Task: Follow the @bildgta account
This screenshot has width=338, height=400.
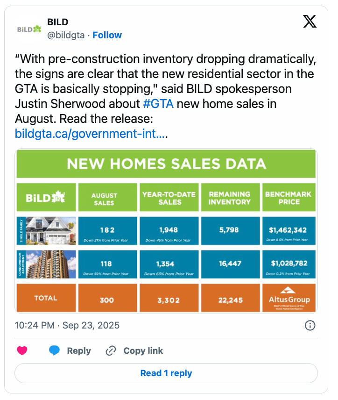Action: [x=107, y=35]
